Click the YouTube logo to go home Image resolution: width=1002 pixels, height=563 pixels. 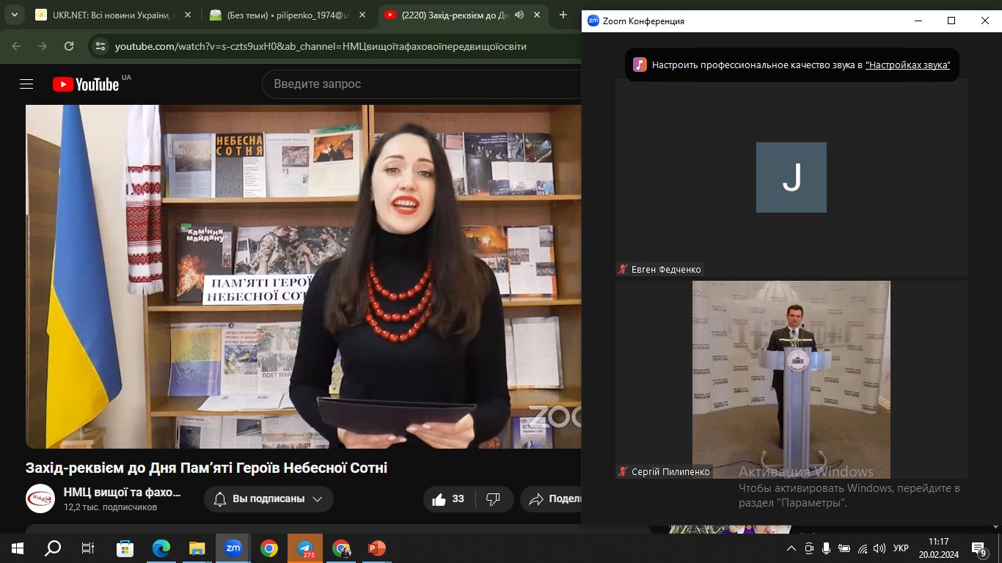86,84
